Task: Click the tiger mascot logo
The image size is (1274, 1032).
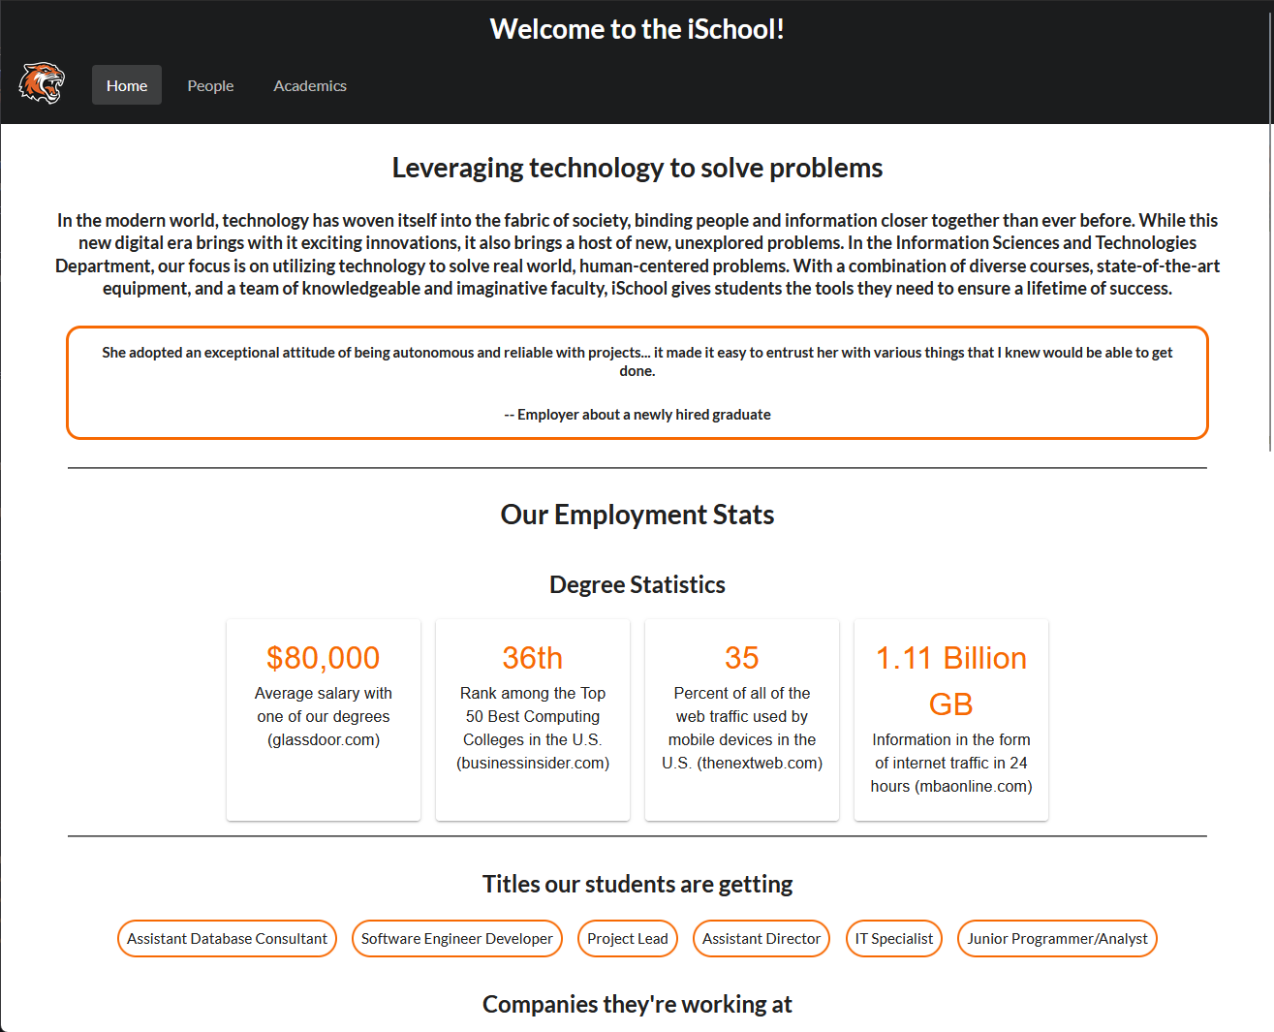Action: [x=41, y=83]
